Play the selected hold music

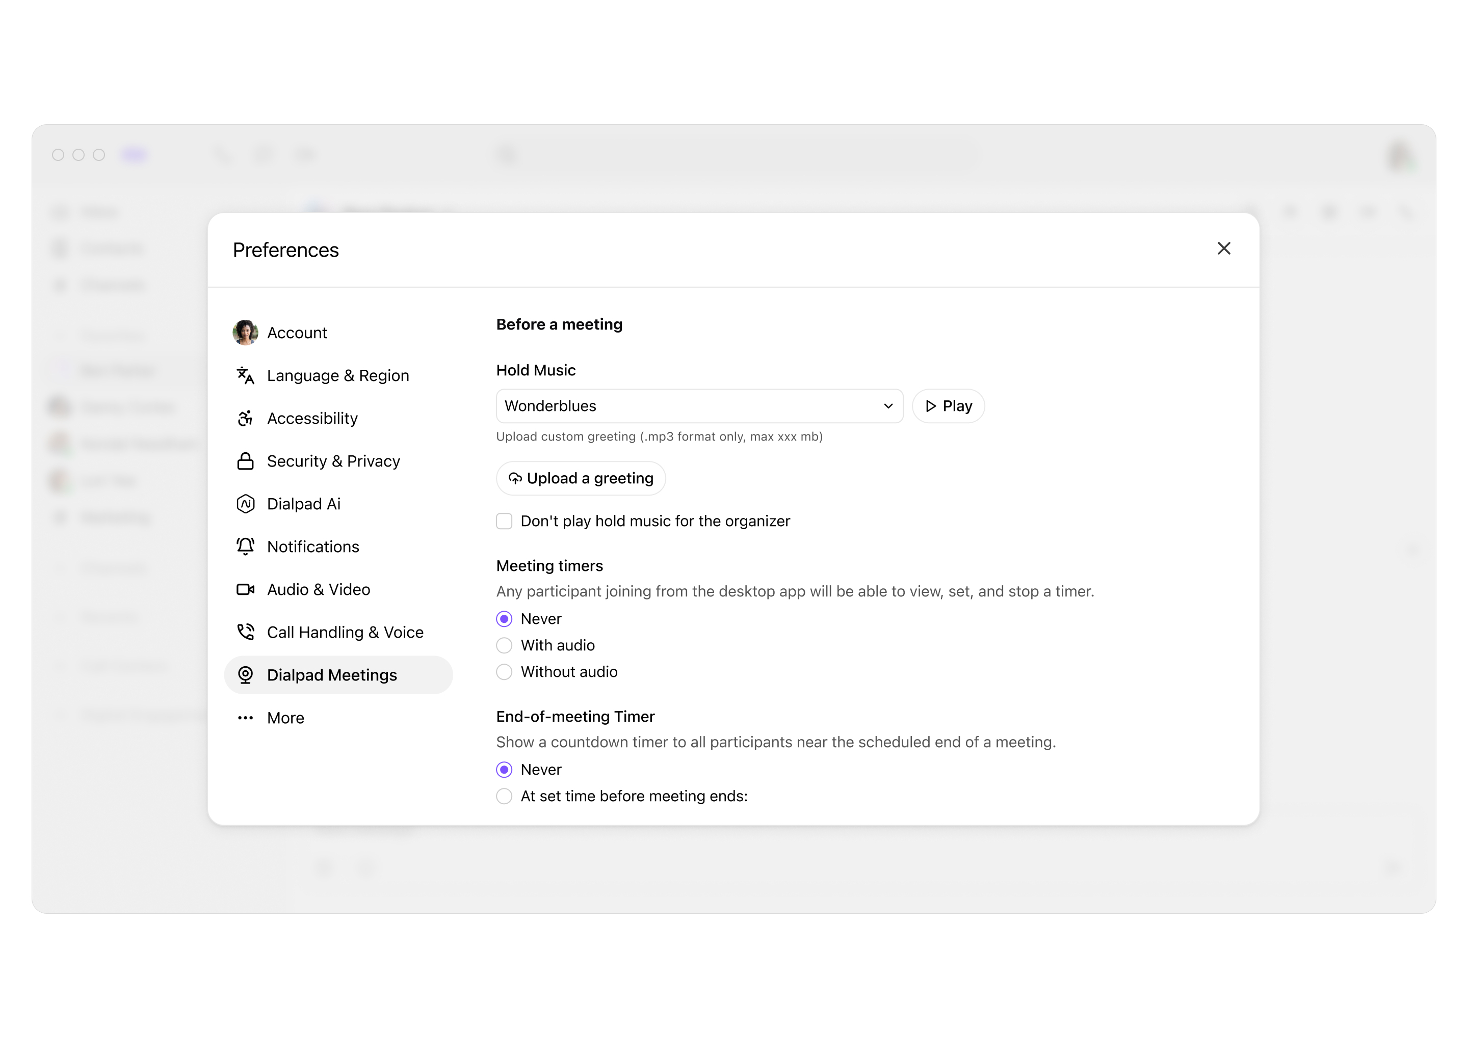pyautogui.click(x=948, y=406)
